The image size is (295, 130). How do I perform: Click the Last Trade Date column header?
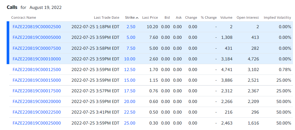pyautogui.click(x=107, y=18)
